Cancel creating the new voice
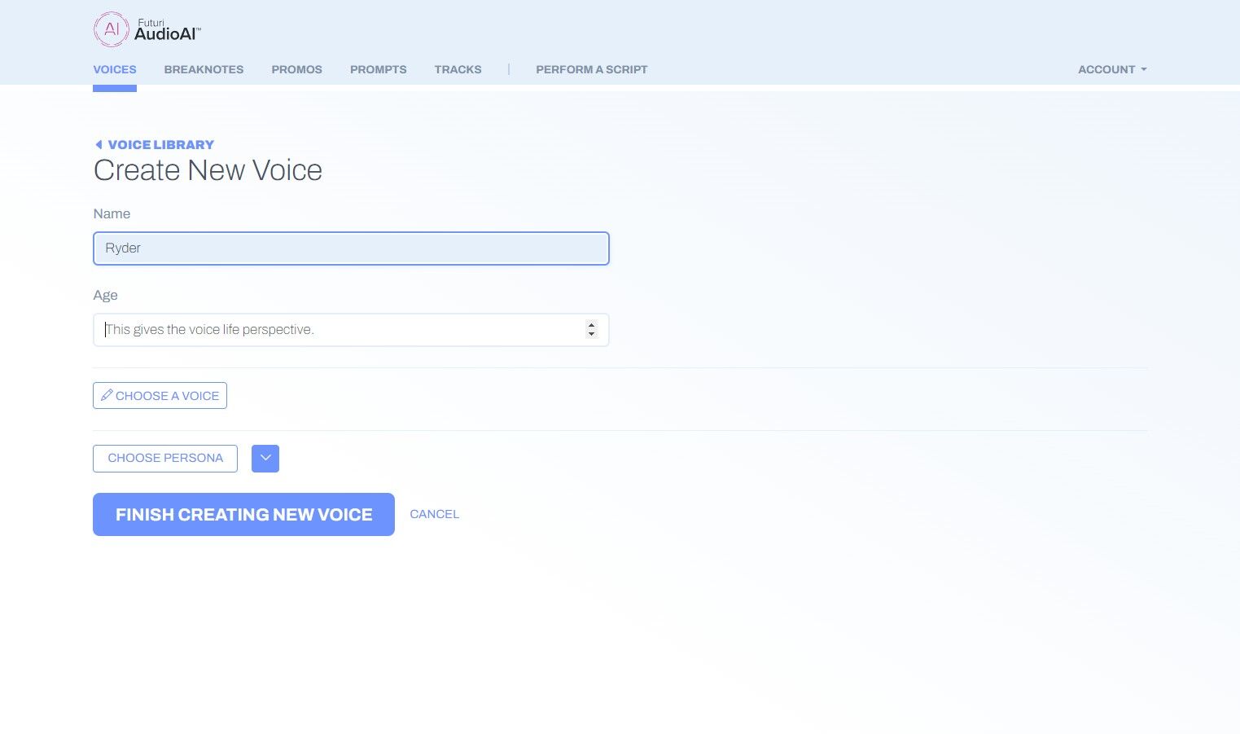 pos(434,514)
